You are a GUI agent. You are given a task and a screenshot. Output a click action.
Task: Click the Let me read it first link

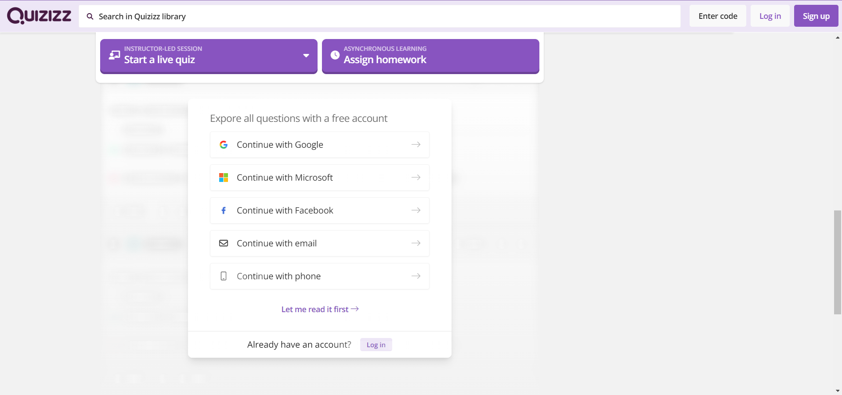click(x=320, y=309)
